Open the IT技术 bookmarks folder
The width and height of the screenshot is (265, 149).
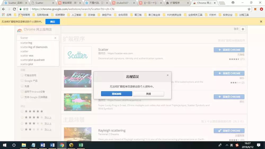[211, 15]
